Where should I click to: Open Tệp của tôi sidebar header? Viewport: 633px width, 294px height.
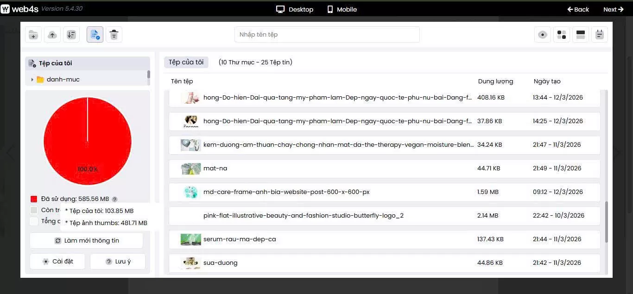[x=55, y=63]
